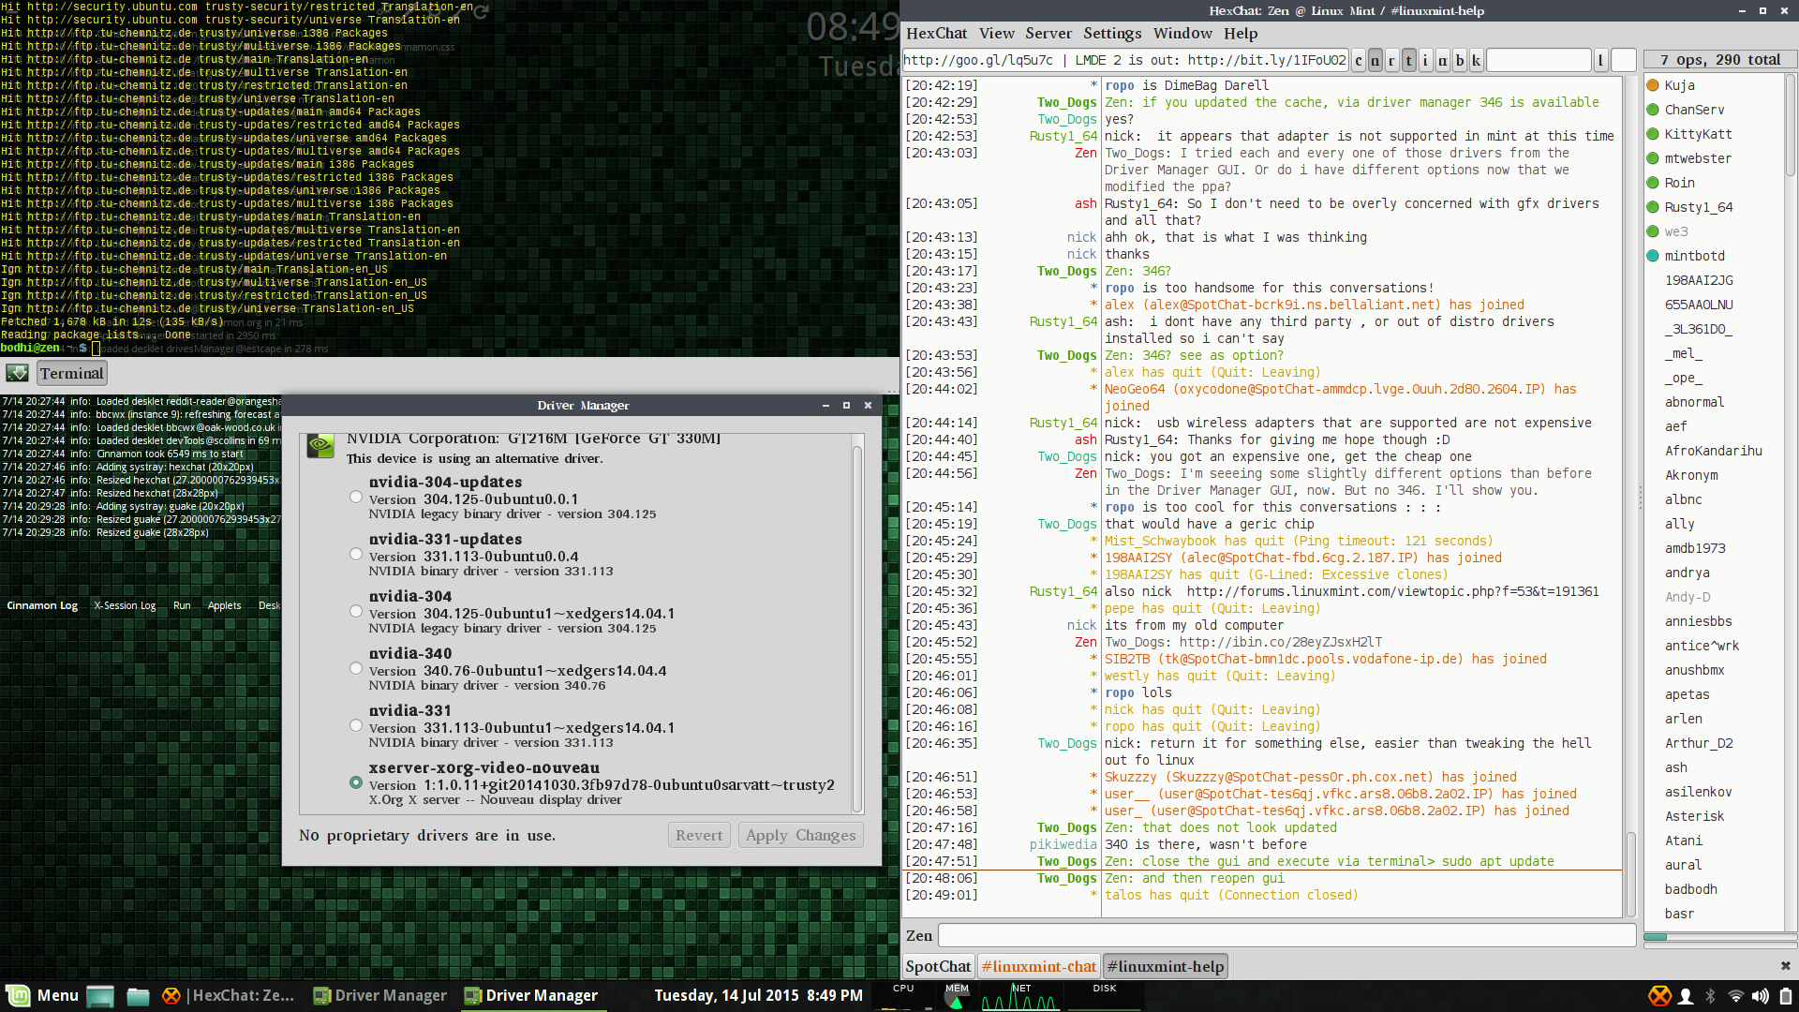Viewport: 1799px width, 1012px height.
Task: Toggle channel mode 'i' button in HexChat
Action: [x=1425, y=61]
